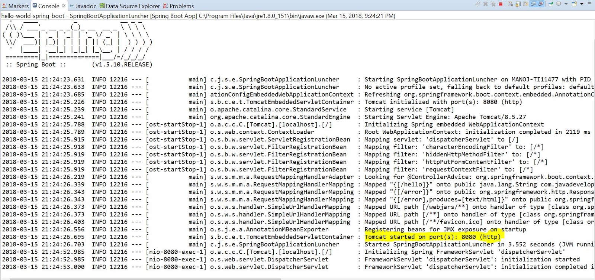Click 'o.s.j.e.a.AnnotationMBeanExporter' logger name
The width and height of the screenshot is (595, 280).
point(269,229)
